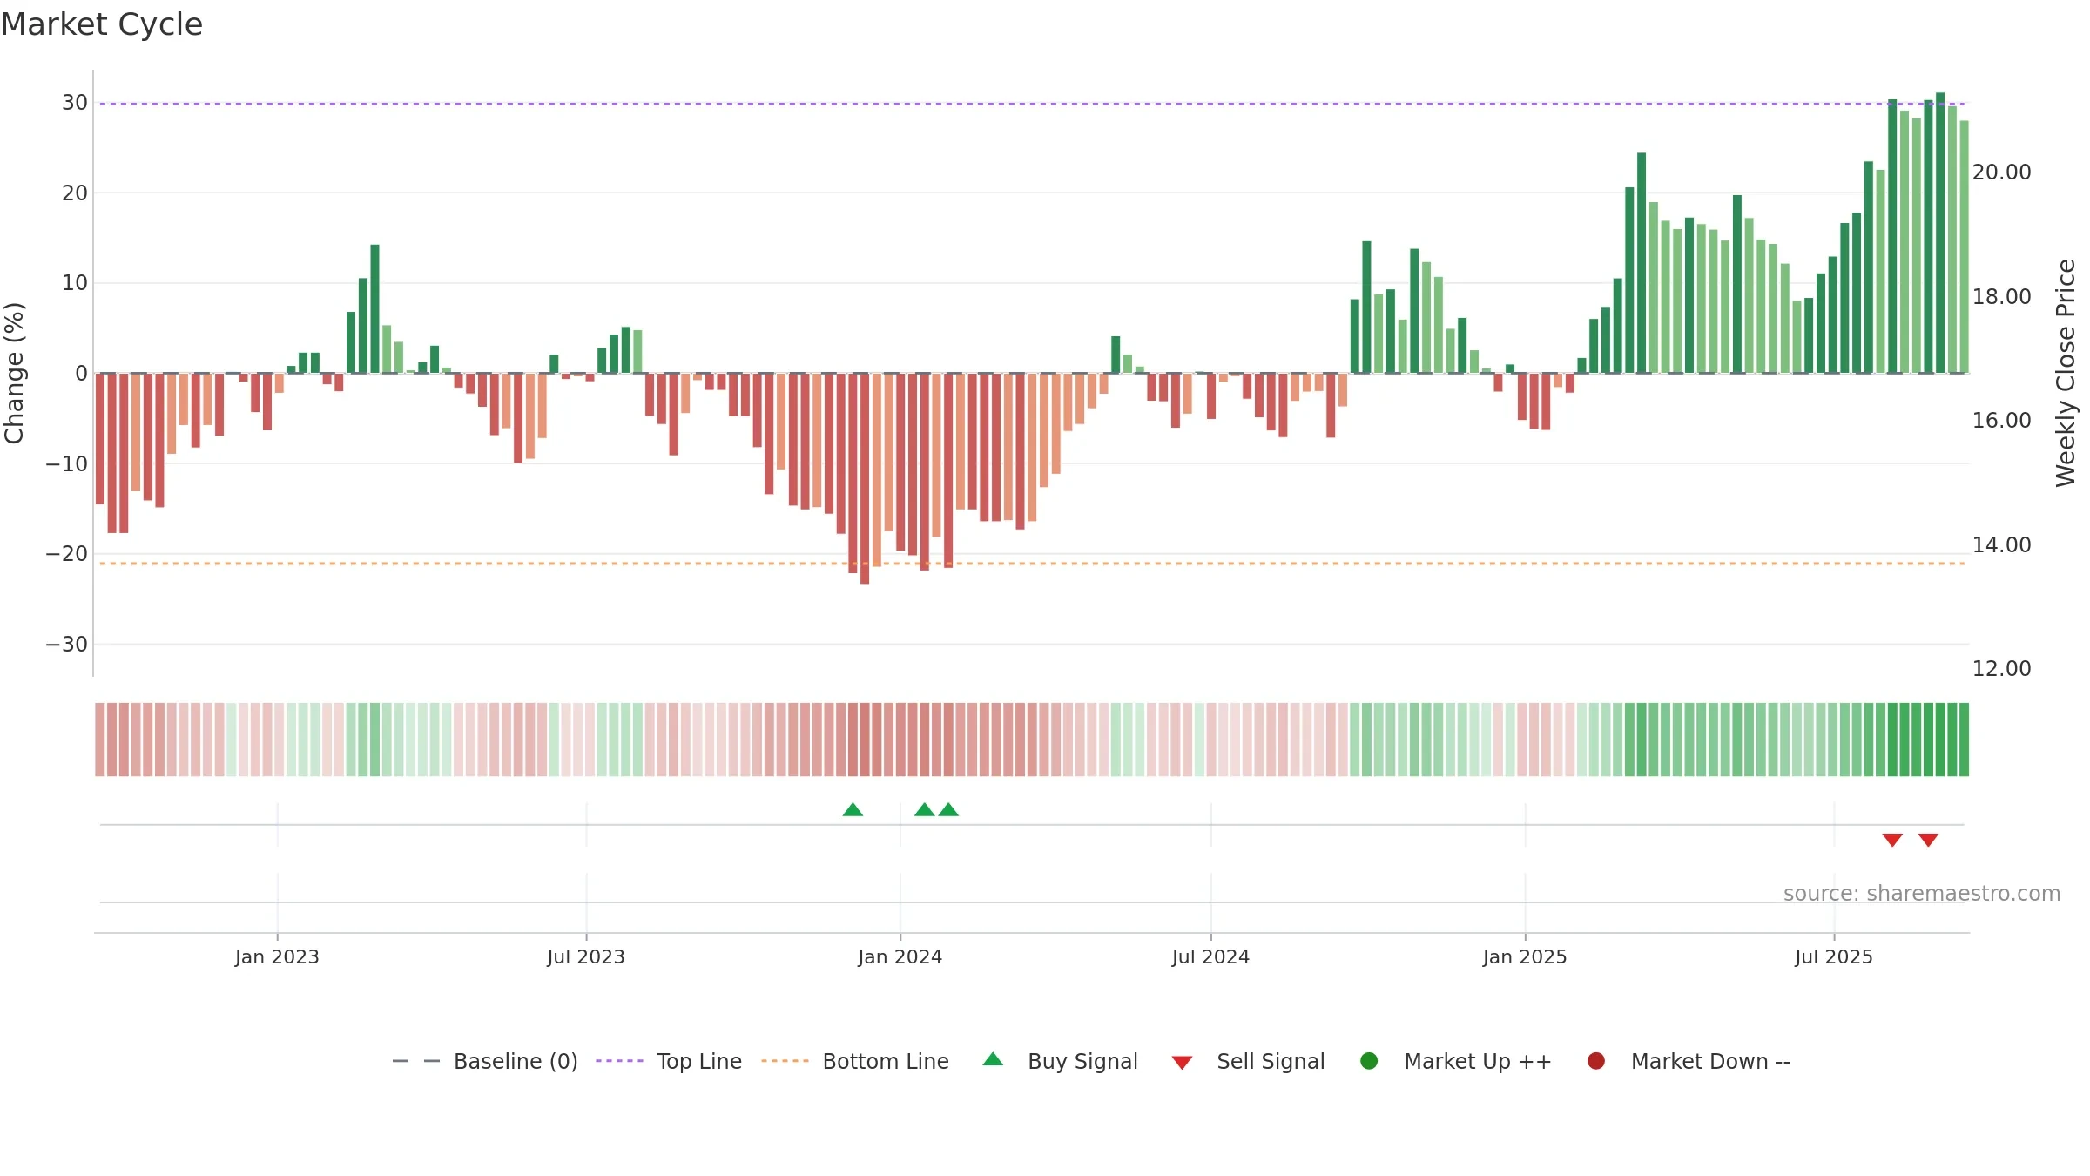Toggle the Market Down -- legend entry
This screenshot has width=2090, height=1176.
1688,1061
